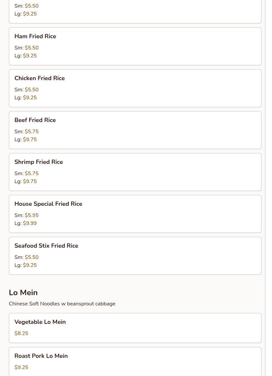Choose the Shrimp Fried Rice small $5.75 price
Image resolution: width=272 pixels, height=376 pixels.
click(x=32, y=173)
